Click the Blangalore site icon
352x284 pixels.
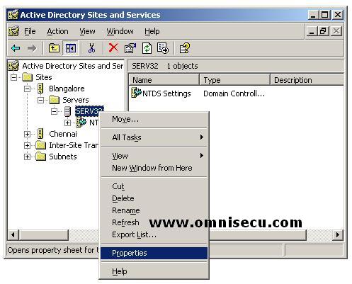pyautogui.click(x=40, y=89)
